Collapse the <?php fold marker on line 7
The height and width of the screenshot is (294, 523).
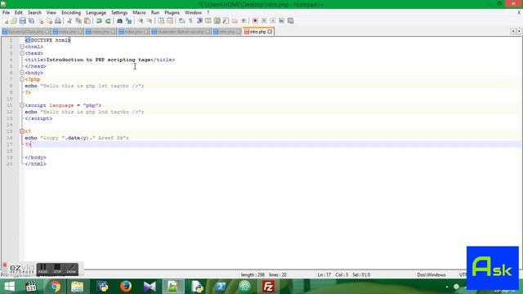(x=22, y=79)
